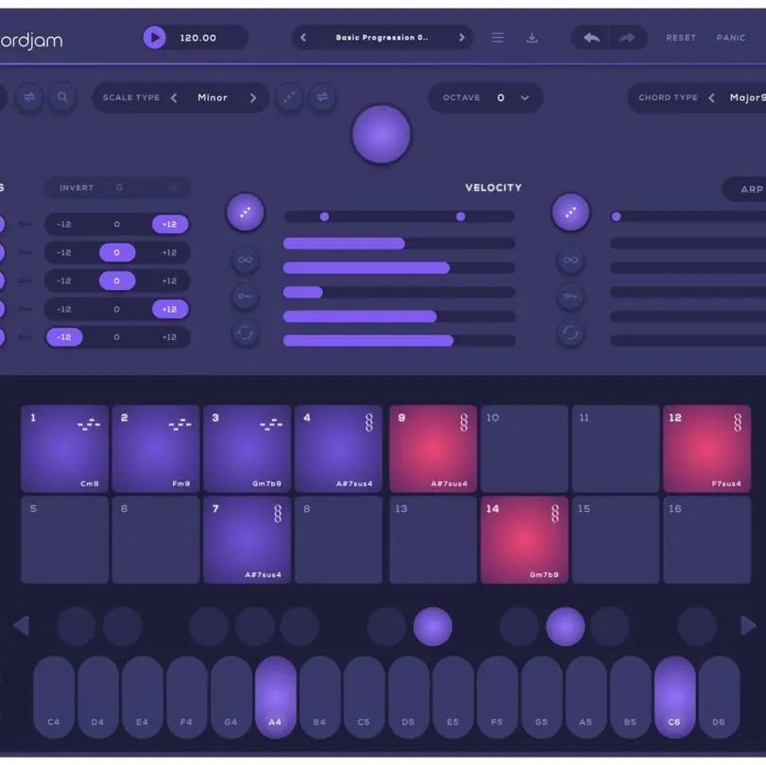Screen dimensions: 766x765
Task: Click the search magnifier icon
Action: 62,97
